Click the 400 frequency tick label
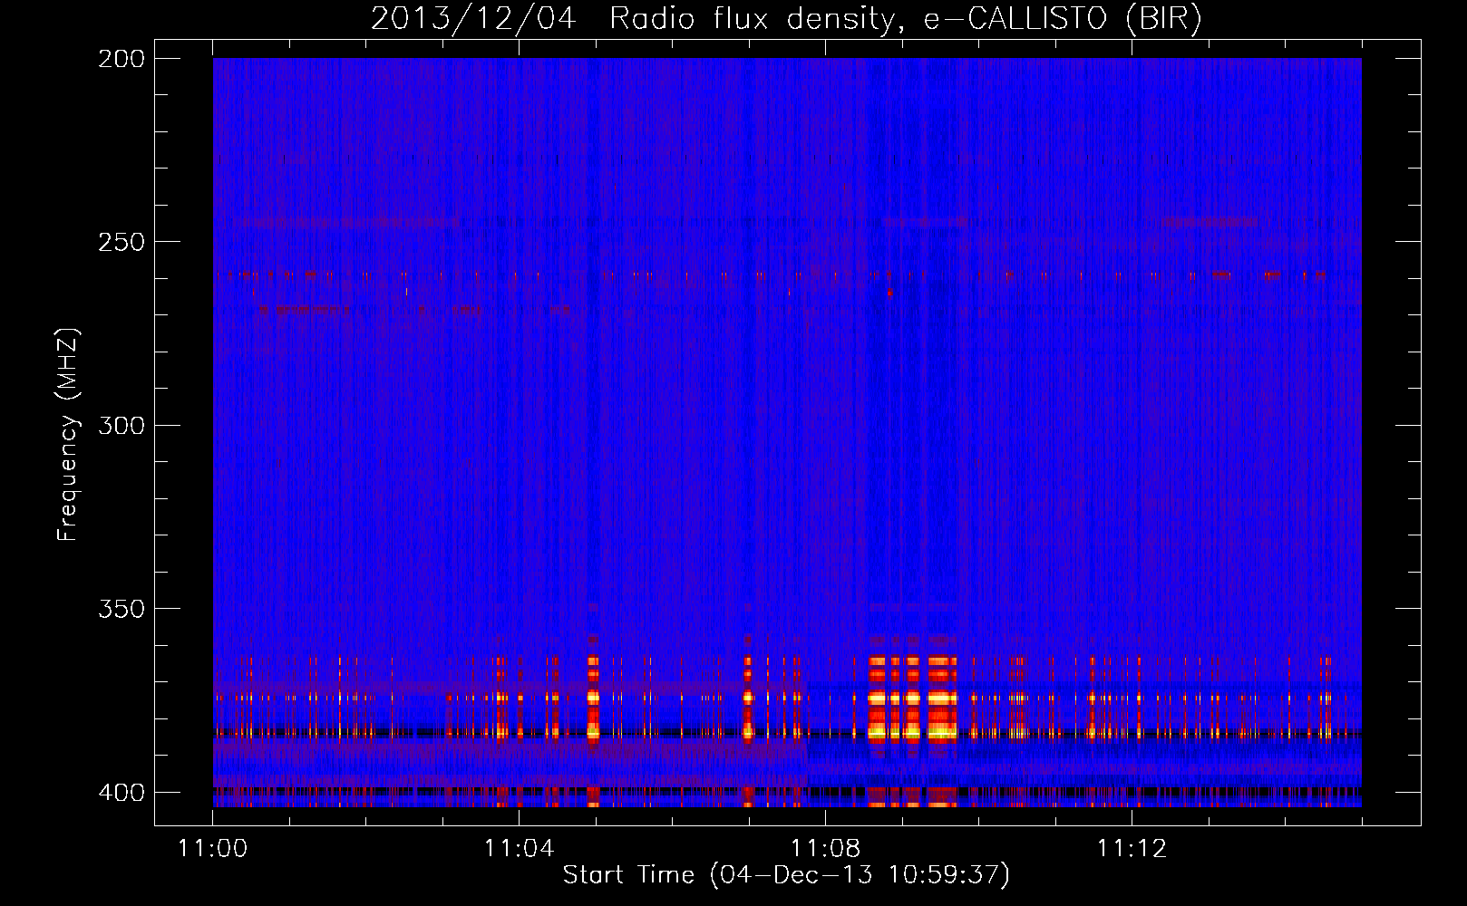 click(x=121, y=793)
